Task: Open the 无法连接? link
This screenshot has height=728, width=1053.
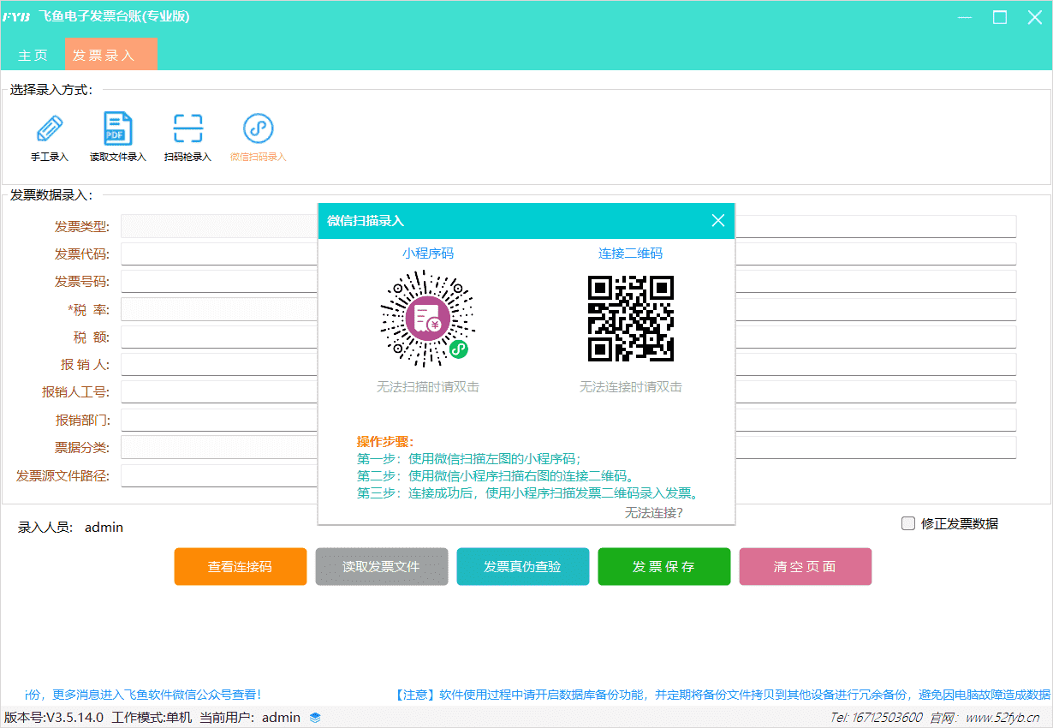Action: pyautogui.click(x=654, y=513)
